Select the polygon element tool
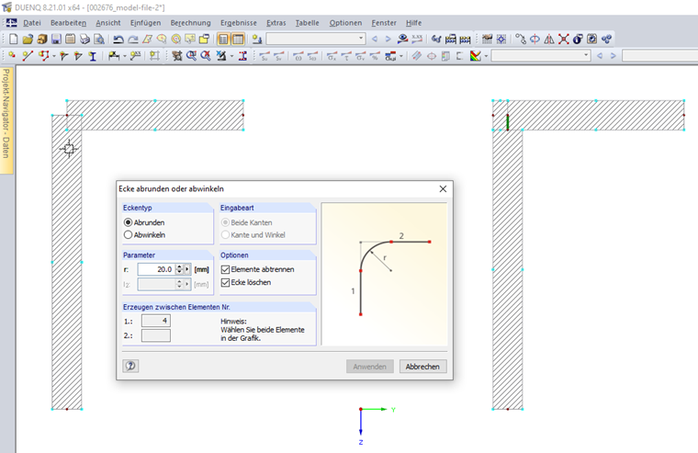 [44, 56]
